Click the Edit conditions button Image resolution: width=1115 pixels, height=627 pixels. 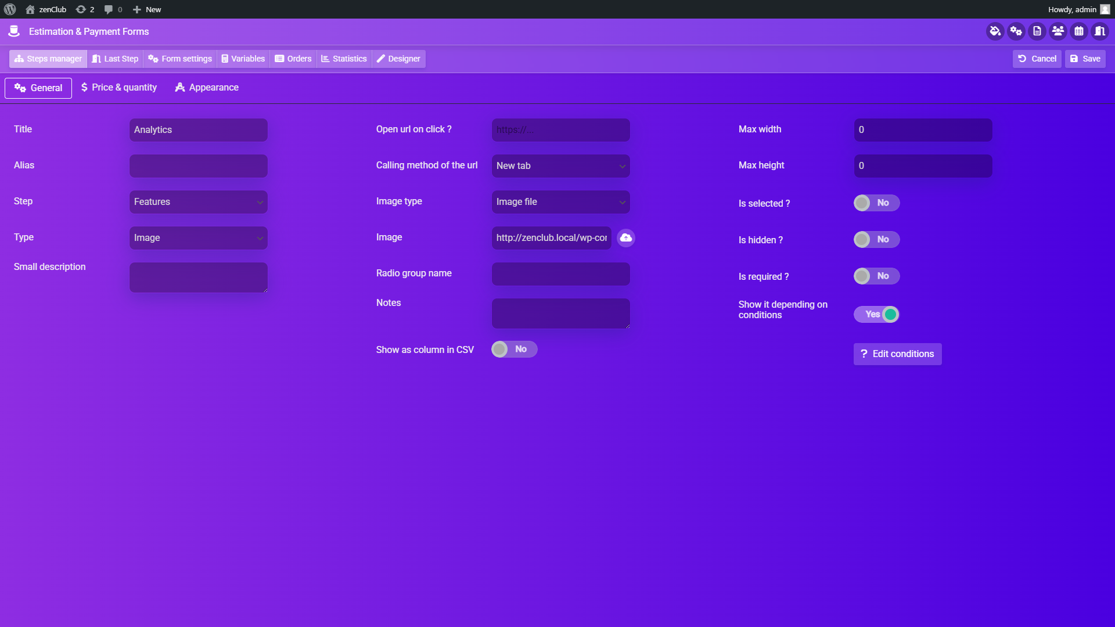pos(898,354)
